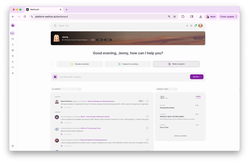Image resolution: width=249 pixels, height=163 pixels.
Task: Open the gauge sidebar icon
Action: click(13, 67)
